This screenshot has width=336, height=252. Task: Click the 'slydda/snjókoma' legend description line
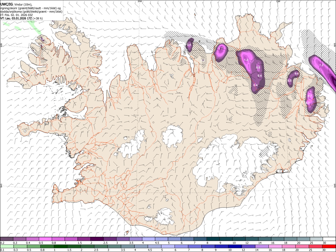pyautogui.click(x=31, y=12)
